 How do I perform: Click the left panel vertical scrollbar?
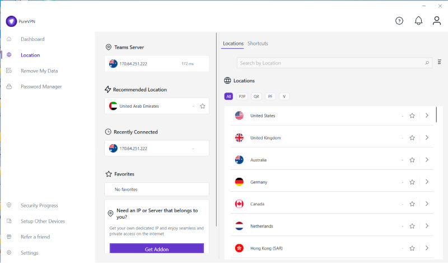click(216, 130)
